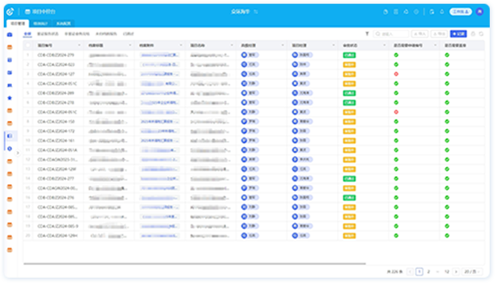
Task: Click the previous page arrow
Action: click(410, 271)
